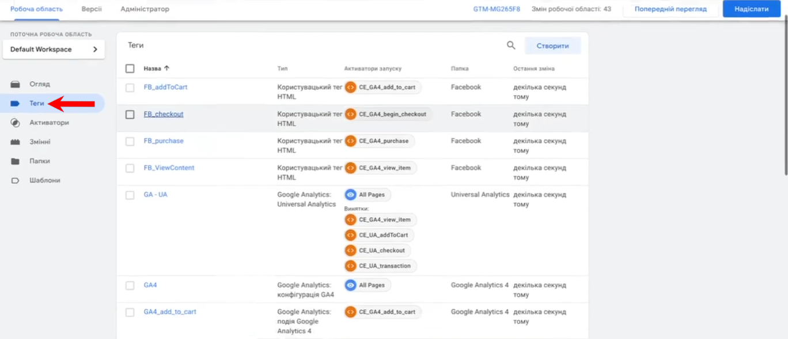Click the CE_GA4_begin_checkout trigger chip
The height and width of the screenshot is (339, 788).
[x=388, y=114]
